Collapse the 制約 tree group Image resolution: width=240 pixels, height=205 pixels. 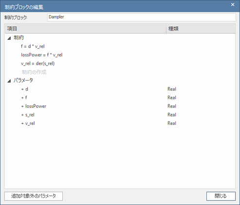pyautogui.click(x=9, y=38)
